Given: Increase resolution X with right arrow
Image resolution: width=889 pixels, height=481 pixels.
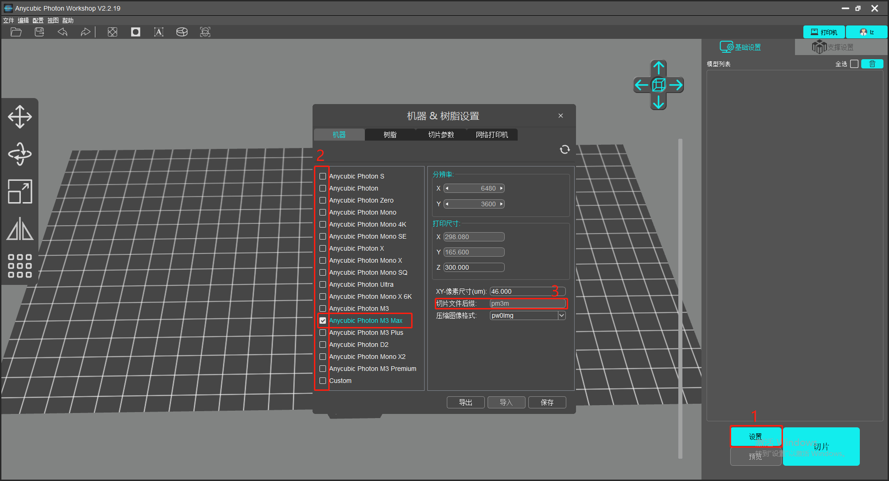Looking at the screenshot, I should pyautogui.click(x=501, y=188).
